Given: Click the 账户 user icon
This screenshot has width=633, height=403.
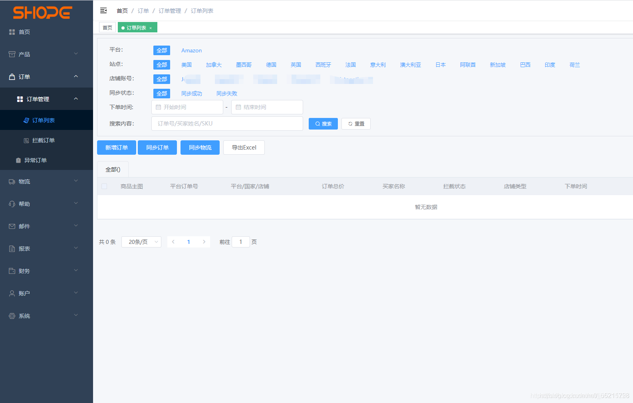Looking at the screenshot, I should [12, 293].
